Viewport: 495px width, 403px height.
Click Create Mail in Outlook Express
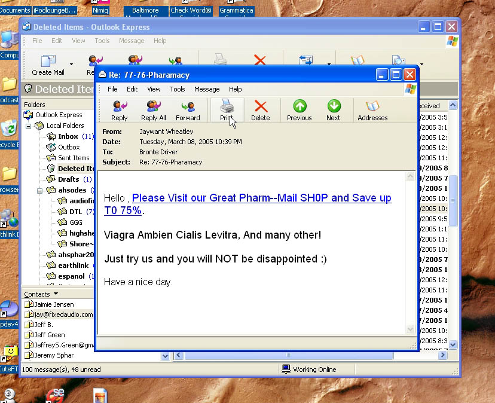click(48, 65)
